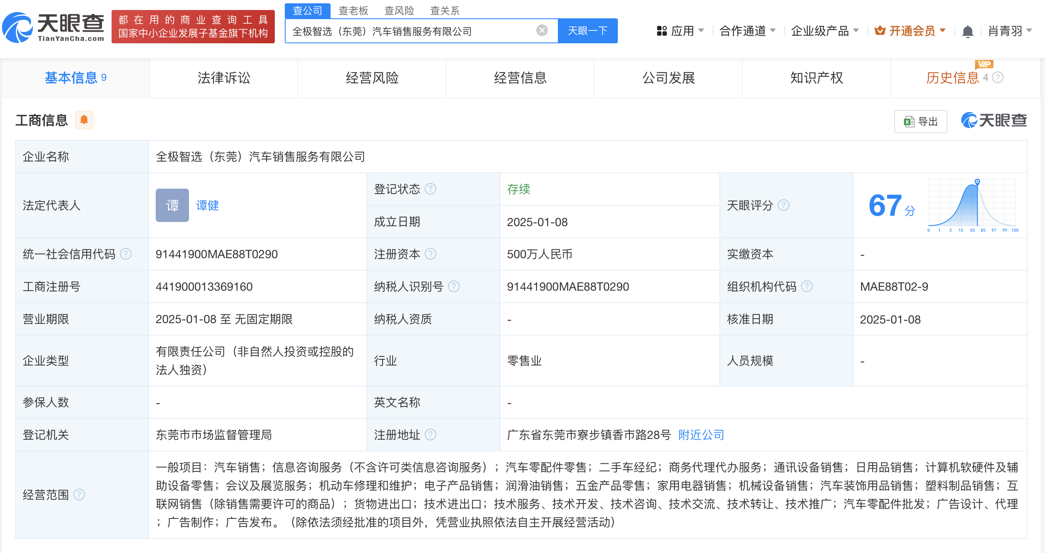
Task: Open help tip beside 登记状态
Action: pos(431,189)
